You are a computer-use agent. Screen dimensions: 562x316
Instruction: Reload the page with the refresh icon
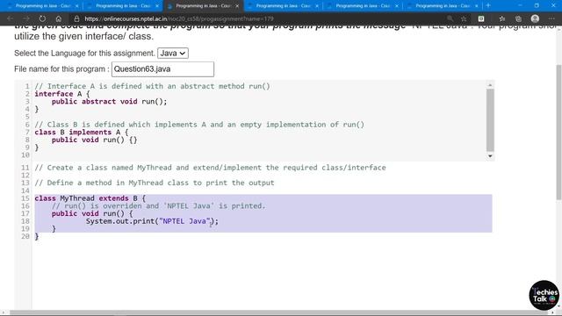click(x=42, y=18)
